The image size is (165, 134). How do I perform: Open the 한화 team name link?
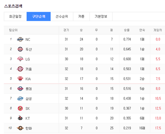pyautogui.click(x=29, y=128)
